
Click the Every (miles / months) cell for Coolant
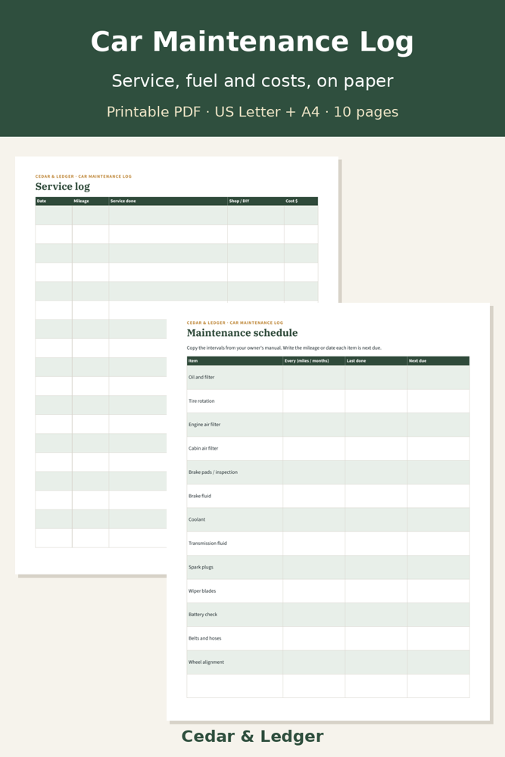point(313,519)
